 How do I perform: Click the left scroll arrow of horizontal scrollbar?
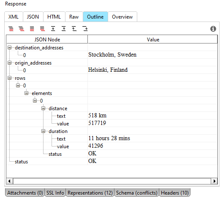10,181
